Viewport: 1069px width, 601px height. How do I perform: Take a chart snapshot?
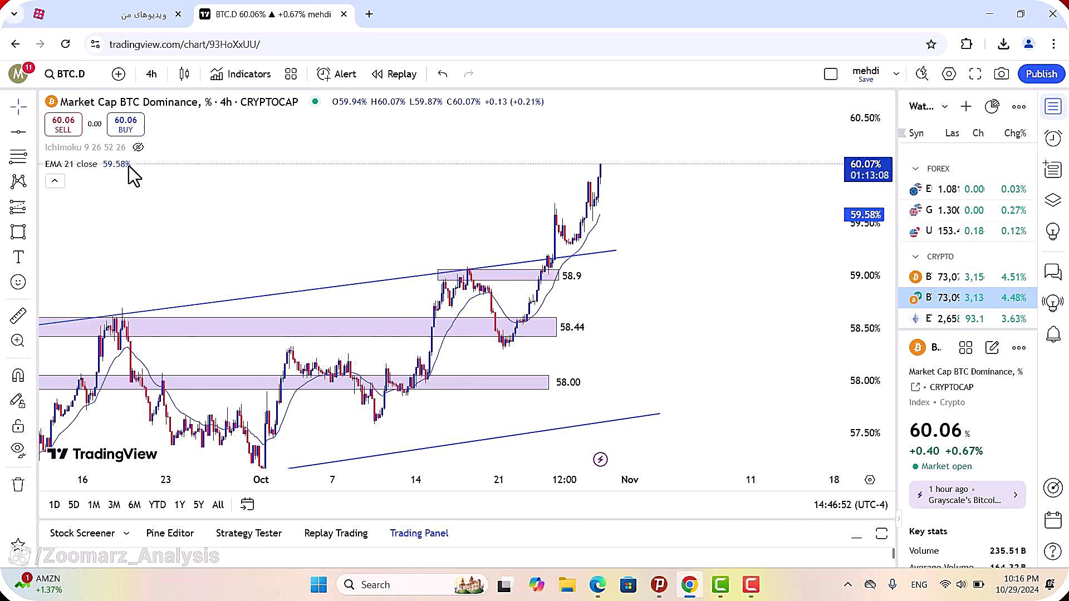(x=1001, y=74)
